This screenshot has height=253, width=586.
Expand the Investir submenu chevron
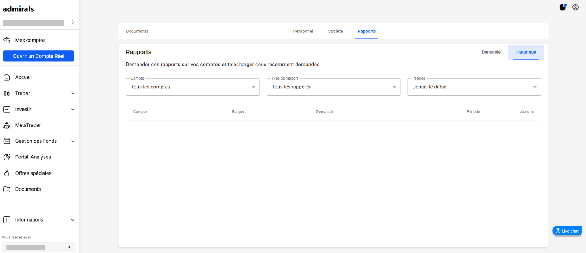click(x=73, y=109)
